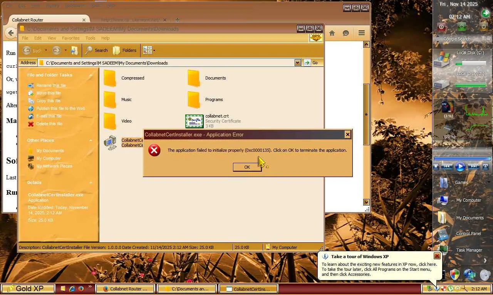Open the Tools menu in Explorer
493x295 pixels.
91,38
